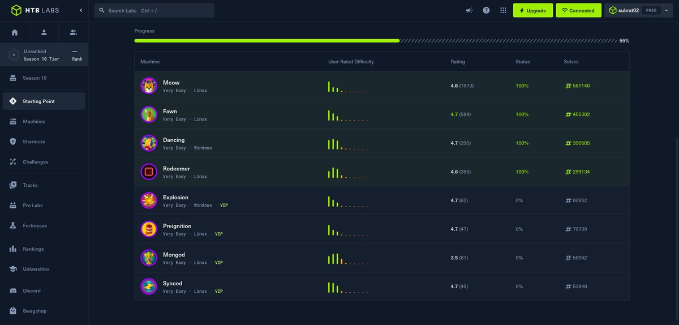Screen dimensions: 679x325
Task: Click the Fawn machine avatar
Action: point(149,114)
